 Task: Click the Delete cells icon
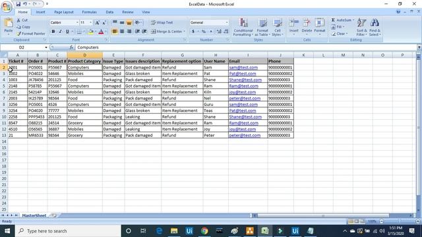307,23
